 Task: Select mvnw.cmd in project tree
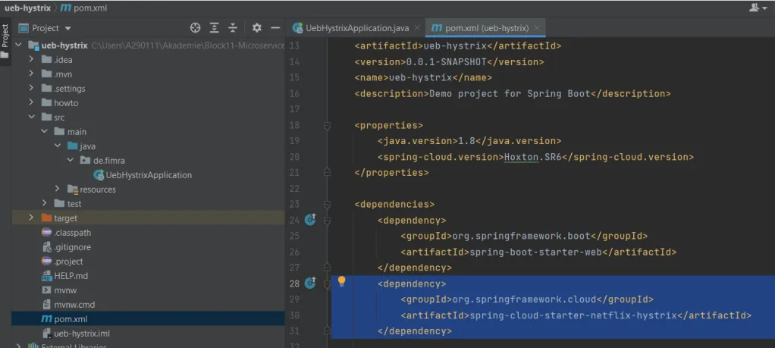pyautogui.click(x=74, y=304)
